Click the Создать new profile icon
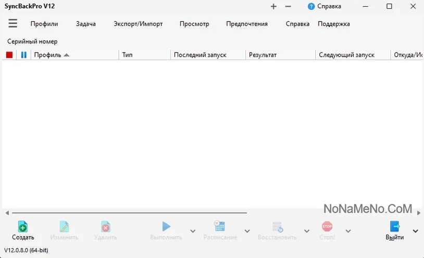424x258 pixels. point(23,227)
